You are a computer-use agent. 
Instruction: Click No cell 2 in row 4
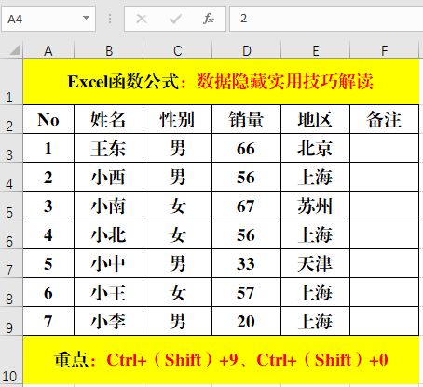48,177
